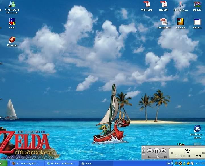Click the green Messenger buddy tray icon
205x166 pixels.
pos(184,163)
